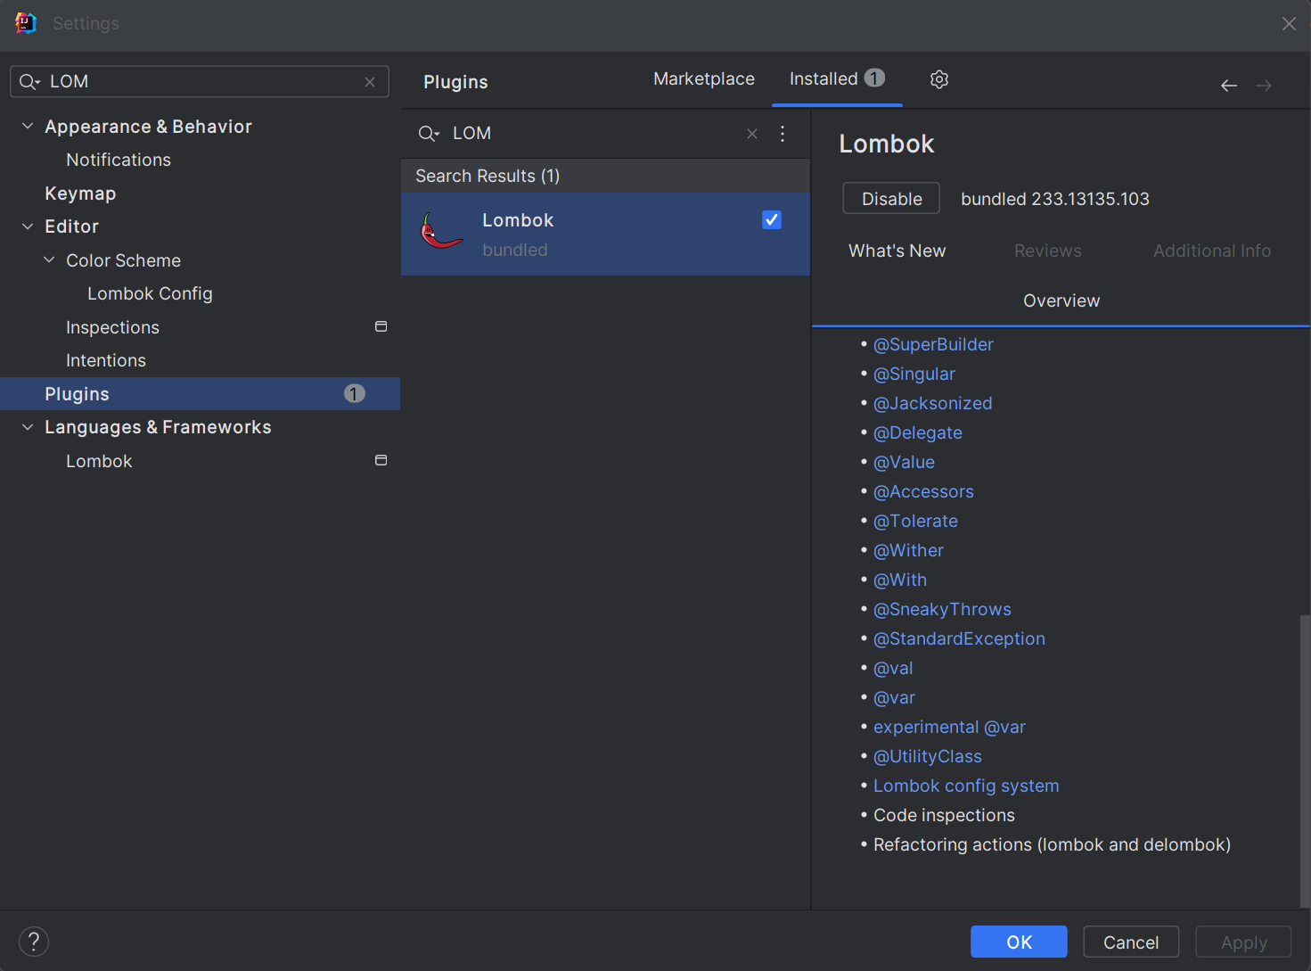Focus the settings search input field
Screen dimensions: 1311x971
point(200,82)
